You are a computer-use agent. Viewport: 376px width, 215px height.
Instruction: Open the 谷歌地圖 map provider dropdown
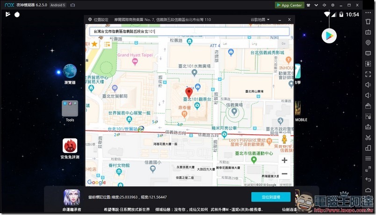coord(260,20)
